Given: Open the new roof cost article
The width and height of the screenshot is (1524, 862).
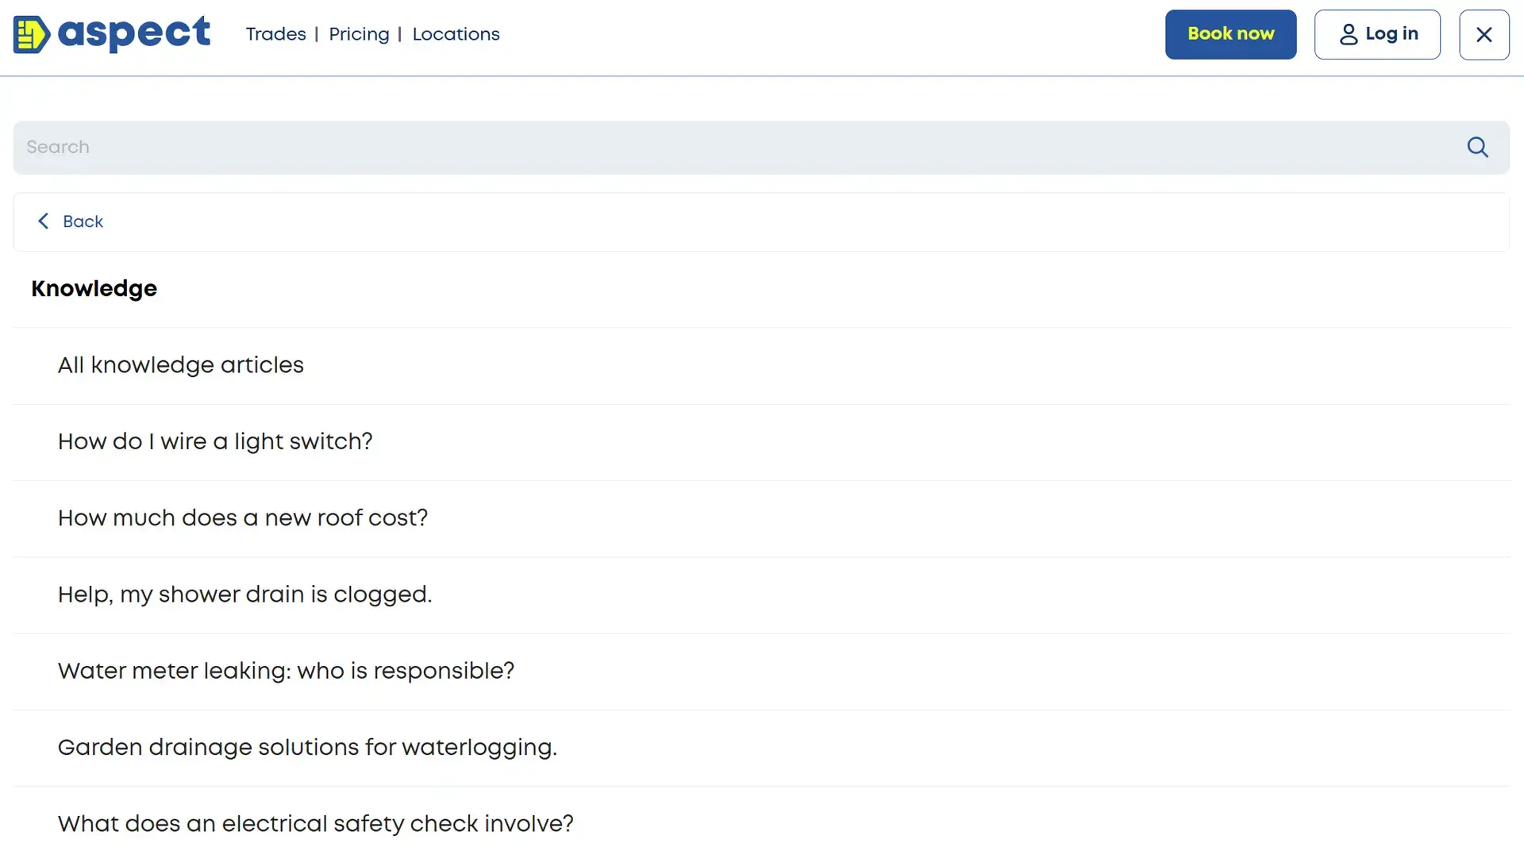Looking at the screenshot, I should (243, 518).
